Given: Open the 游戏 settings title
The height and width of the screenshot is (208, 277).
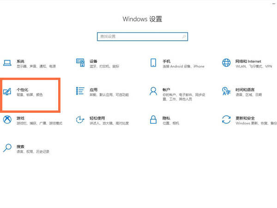Looking at the screenshot, I should (20, 118).
